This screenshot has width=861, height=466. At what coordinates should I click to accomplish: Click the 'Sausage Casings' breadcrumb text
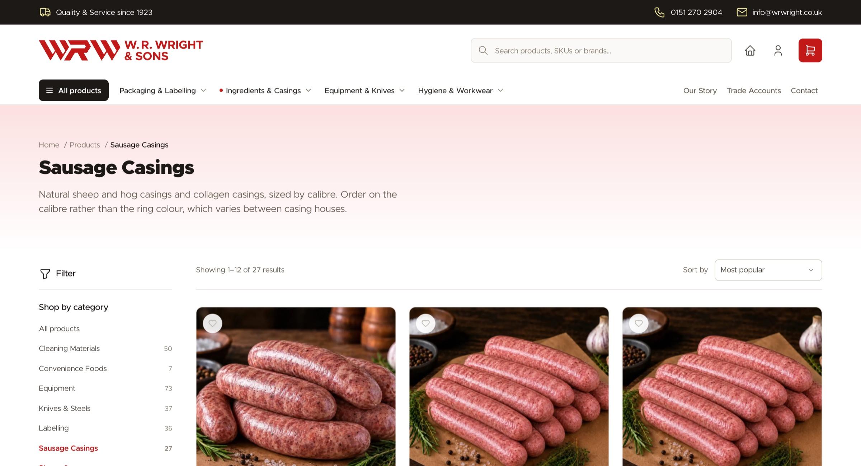tap(139, 145)
